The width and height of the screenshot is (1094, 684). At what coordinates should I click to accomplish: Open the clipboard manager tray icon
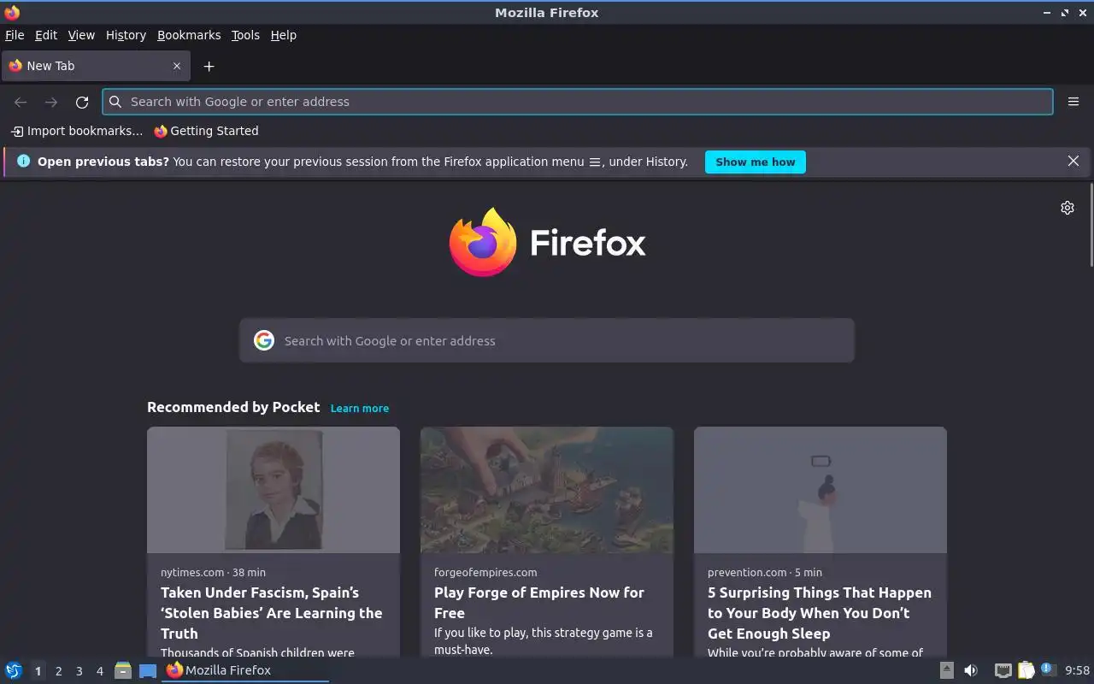pyautogui.click(x=1026, y=670)
